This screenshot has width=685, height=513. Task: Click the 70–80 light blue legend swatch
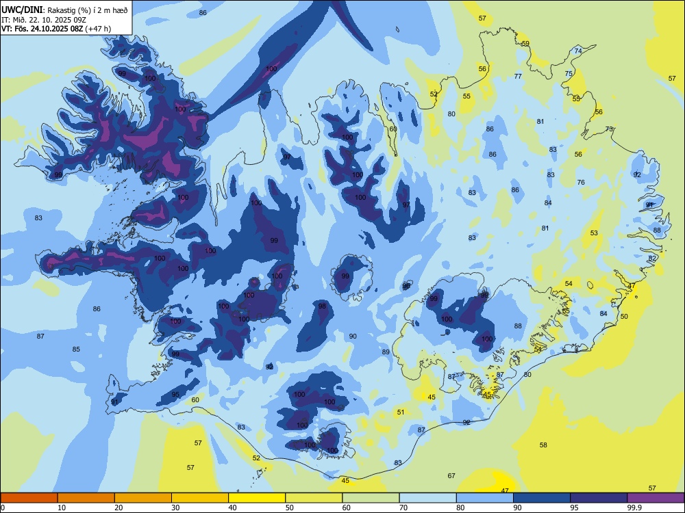click(427, 498)
